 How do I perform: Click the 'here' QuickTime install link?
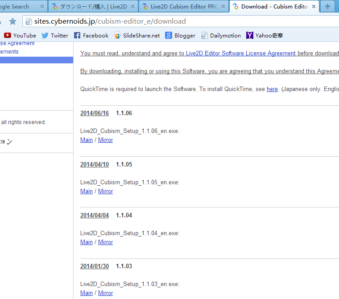coord(272,89)
